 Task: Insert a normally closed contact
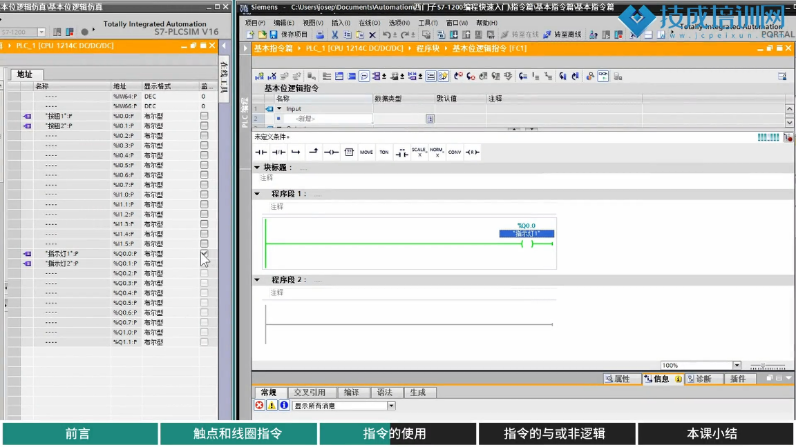[x=278, y=152]
